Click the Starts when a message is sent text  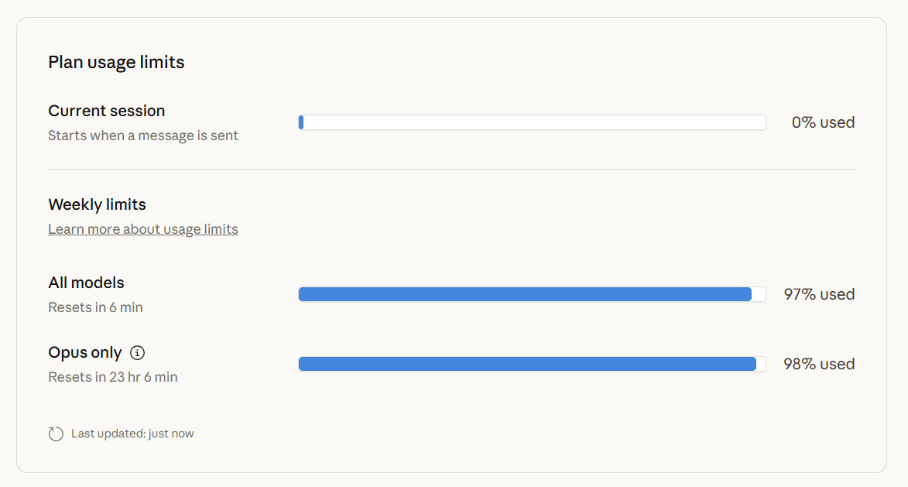[x=143, y=135]
